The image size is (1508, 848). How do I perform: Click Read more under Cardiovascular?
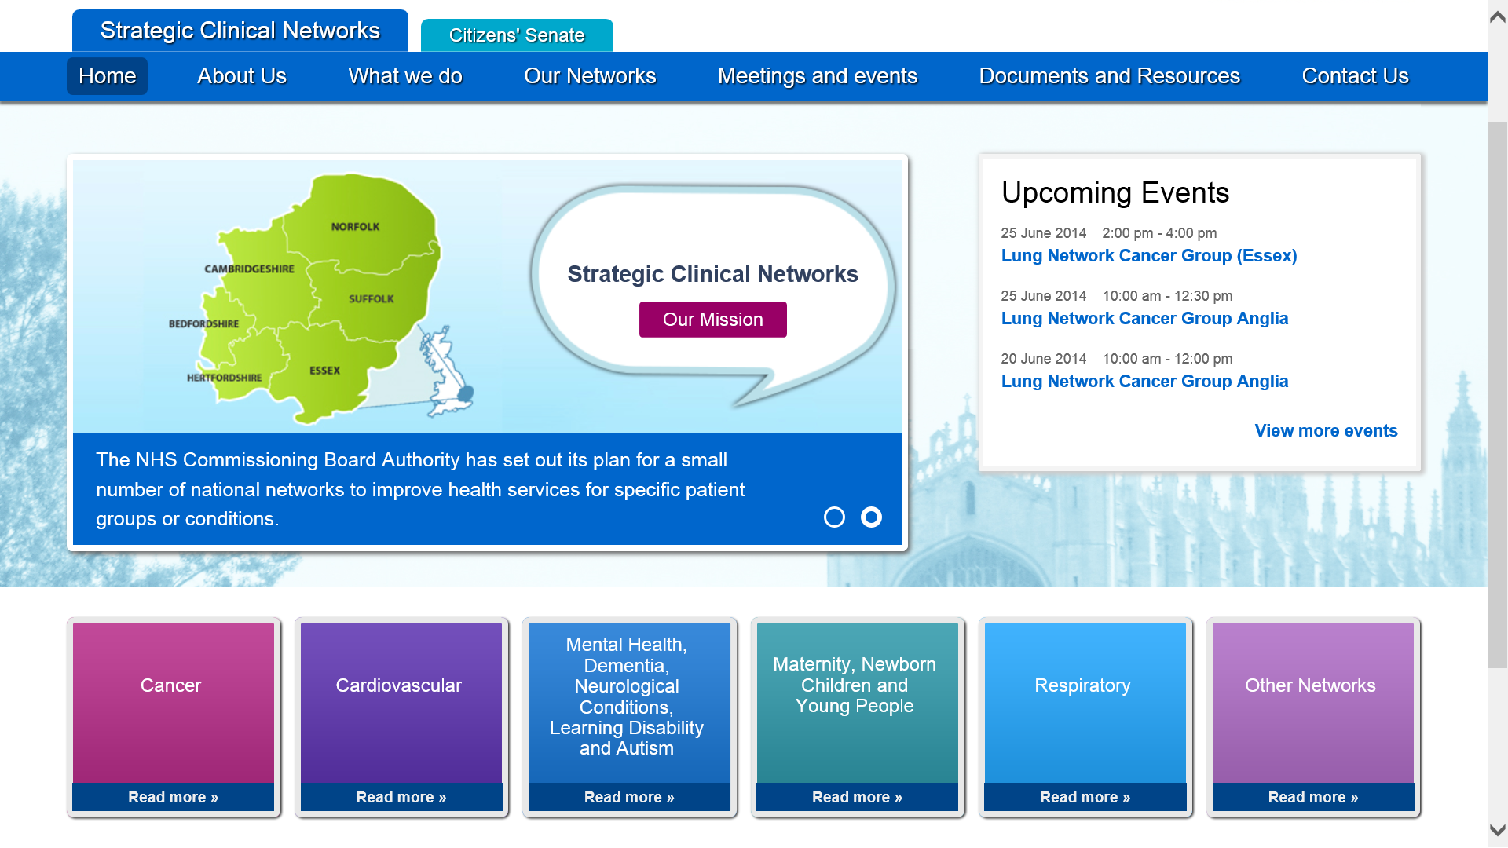(x=401, y=797)
